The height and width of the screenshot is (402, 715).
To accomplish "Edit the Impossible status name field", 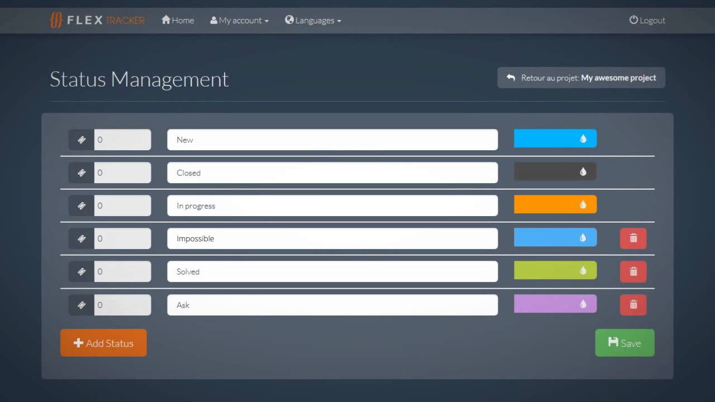I will tap(332, 238).
